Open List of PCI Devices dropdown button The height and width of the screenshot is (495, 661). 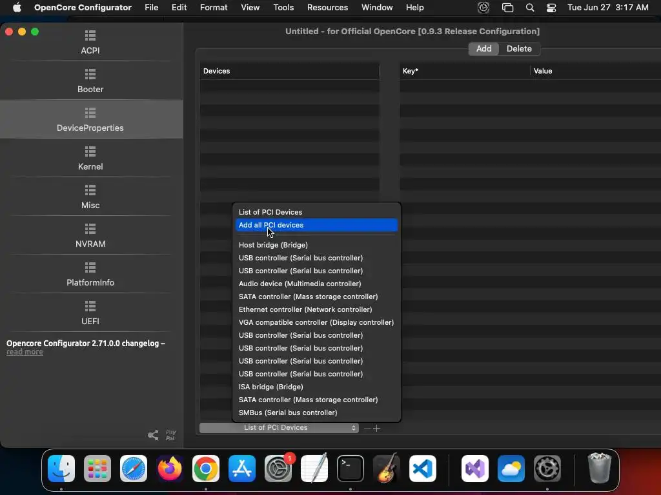pyautogui.click(x=279, y=428)
